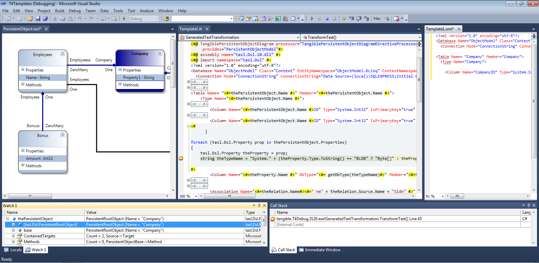
Task: Expand the base watch row
Action: [13, 230]
